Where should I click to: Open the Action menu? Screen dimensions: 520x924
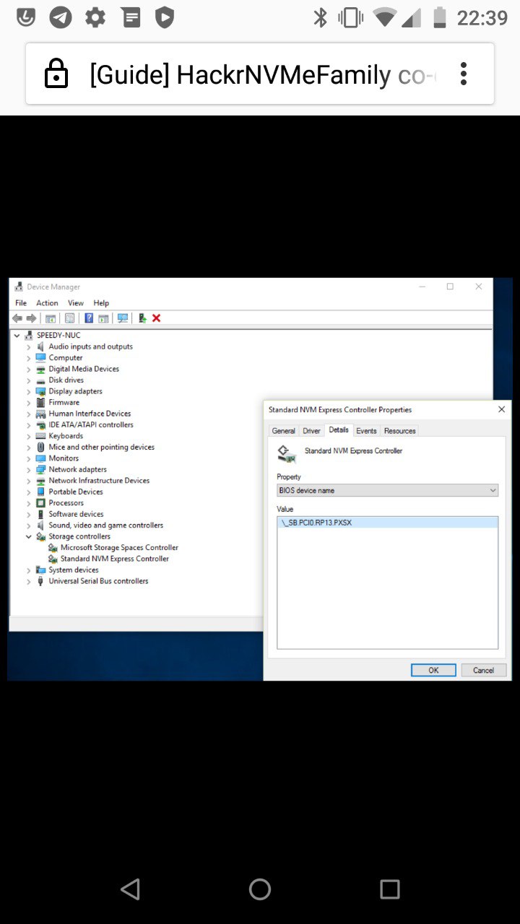point(47,303)
